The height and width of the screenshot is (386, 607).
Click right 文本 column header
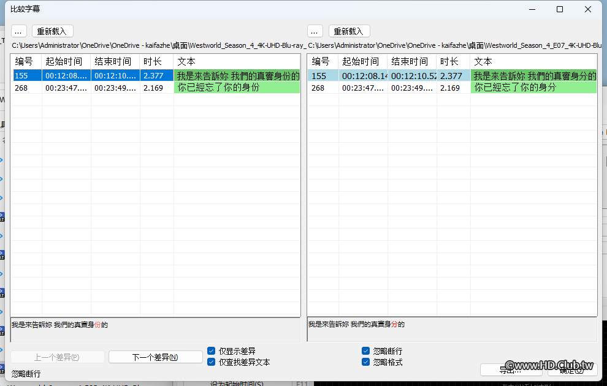point(534,61)
